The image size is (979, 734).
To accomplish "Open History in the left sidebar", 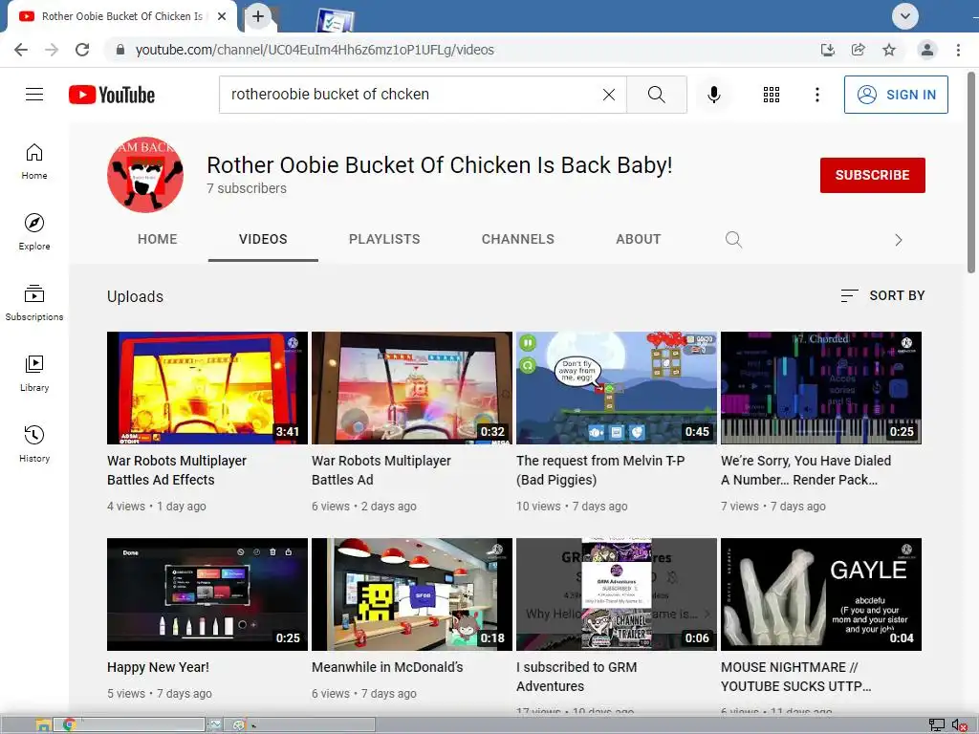I will point(34,443).
